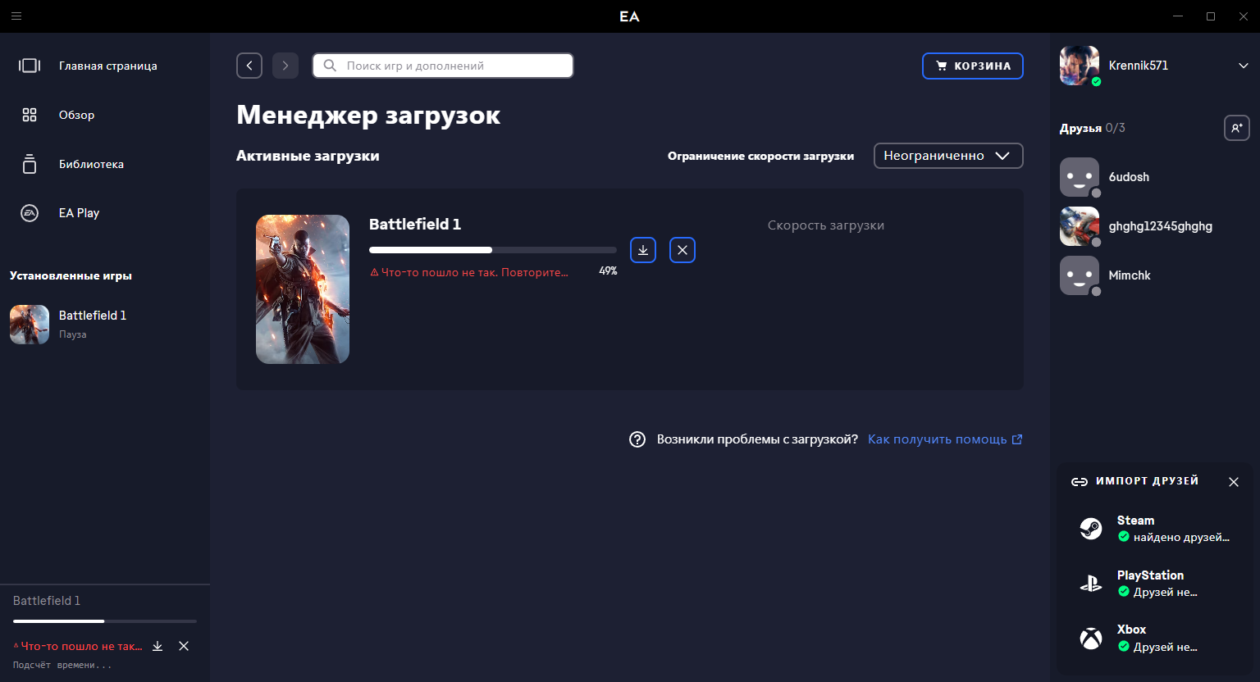Click the Библиотека library icon
The height and width of the screenshot is (682, 1260).
[30, 164]
